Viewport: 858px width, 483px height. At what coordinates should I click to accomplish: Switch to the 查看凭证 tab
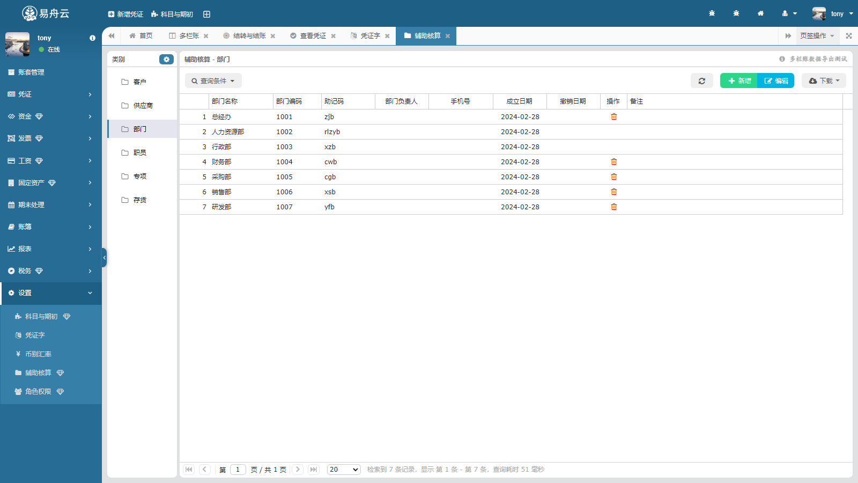click(309, 36)
